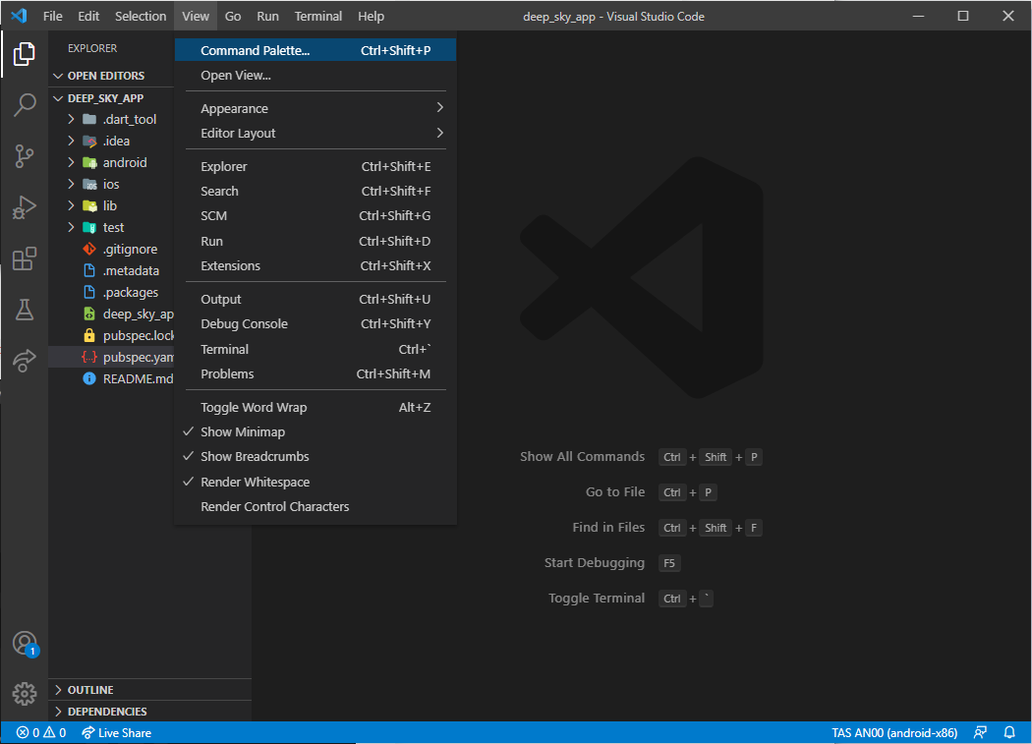This screenshot has height=744, width=1032.
Task: Open the Terminal menu in menu bar
Action: (317, 16)
